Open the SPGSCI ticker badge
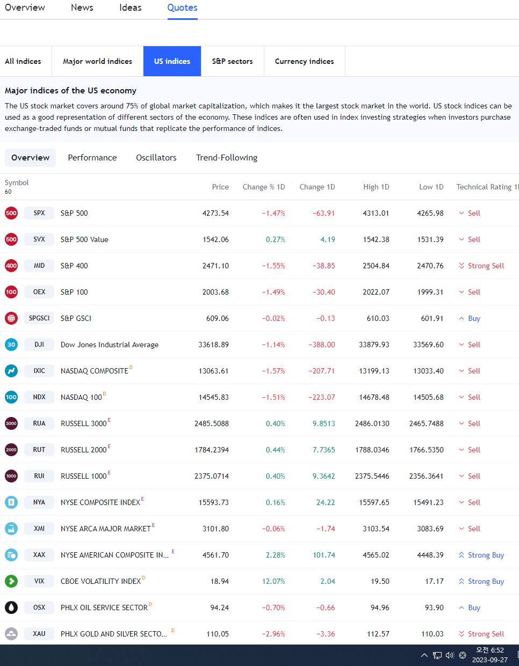 pos(39,318)
